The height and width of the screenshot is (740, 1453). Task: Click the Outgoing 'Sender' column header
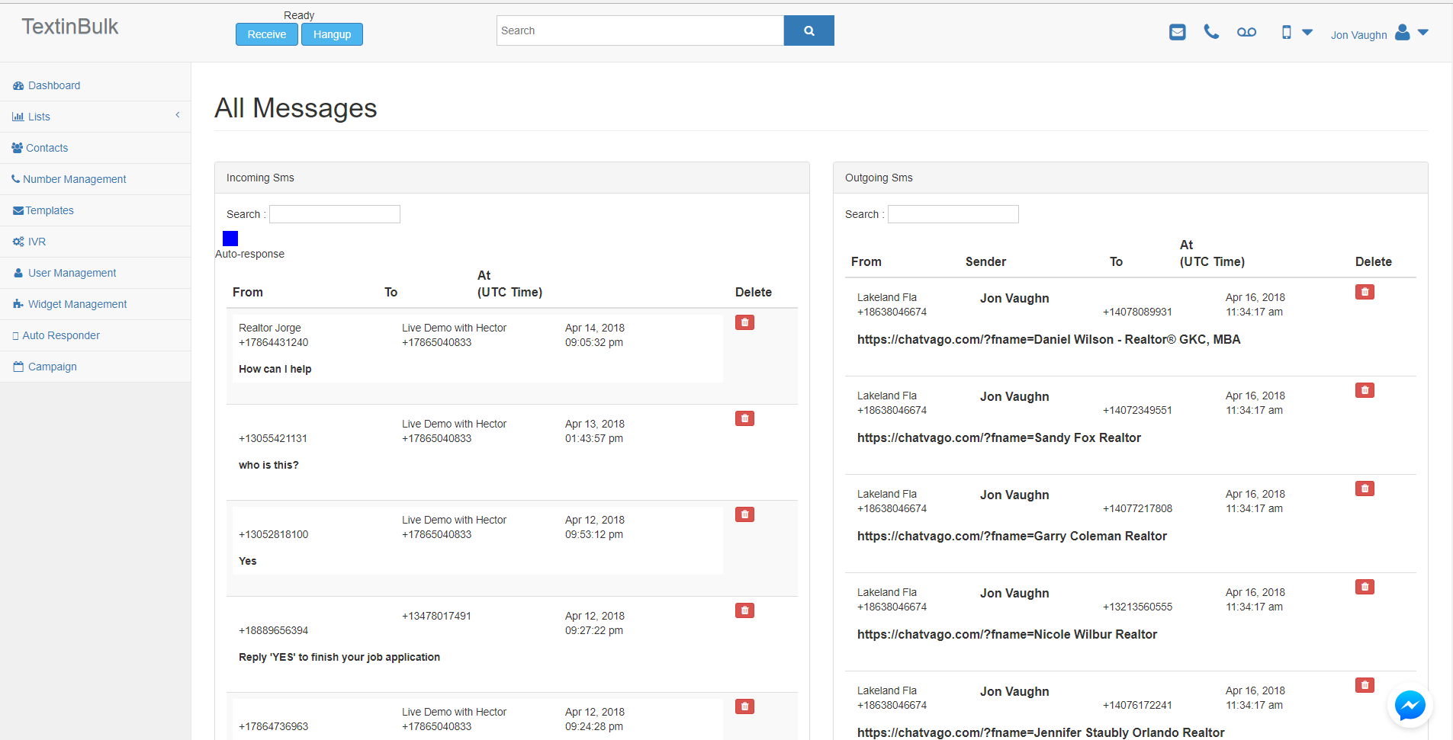coord(985,261)
